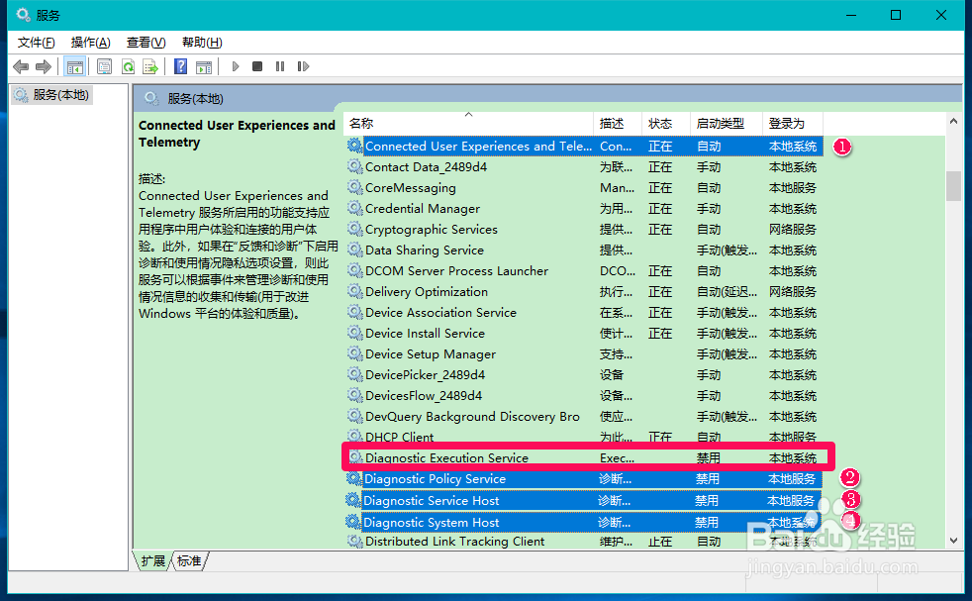Select DevQuery Background Discovery Bro row
Viewport: 972px width, 601px height.
[x=585, y=416]
